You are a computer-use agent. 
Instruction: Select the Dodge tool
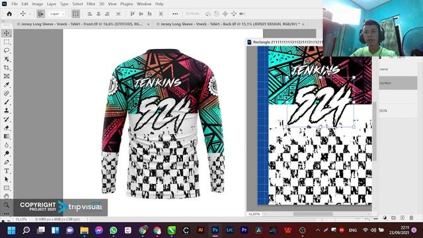tap(7, 153)
